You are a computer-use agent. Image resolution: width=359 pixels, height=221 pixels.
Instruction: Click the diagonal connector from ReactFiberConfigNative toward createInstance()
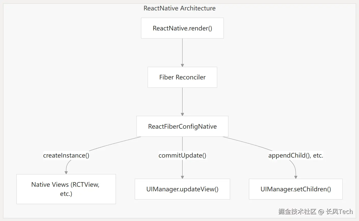(x=114, y=144)
